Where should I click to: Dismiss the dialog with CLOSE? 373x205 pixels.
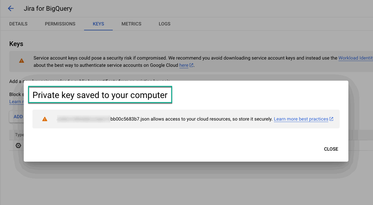pos(331,149)
